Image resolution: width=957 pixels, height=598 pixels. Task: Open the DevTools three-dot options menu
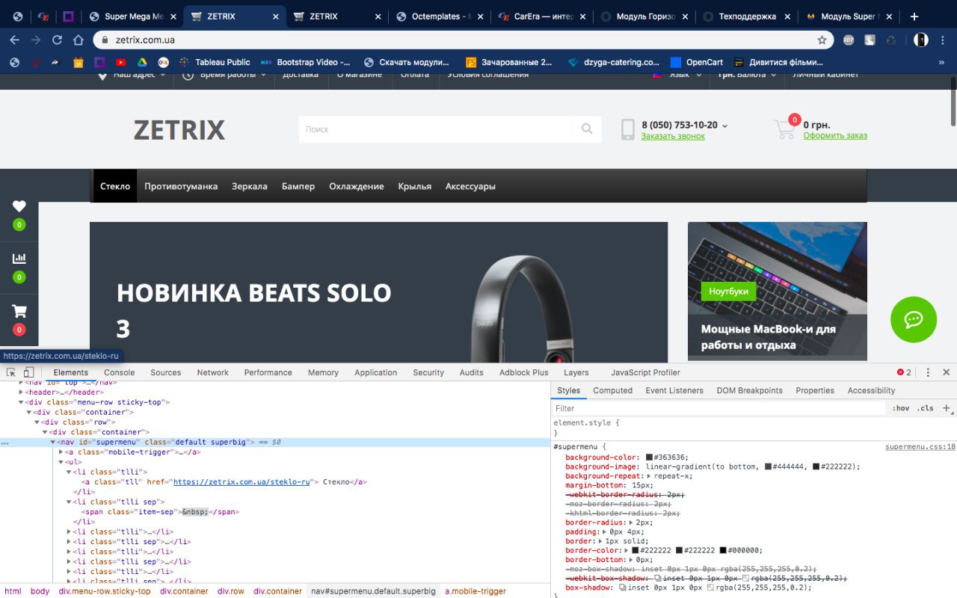point(928,372)
